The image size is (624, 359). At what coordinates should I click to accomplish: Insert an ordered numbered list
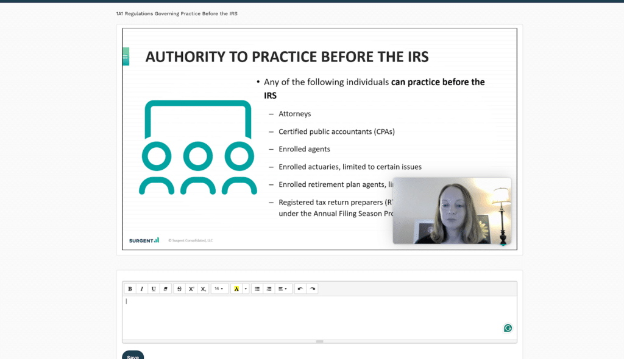[x=269, y=289]
